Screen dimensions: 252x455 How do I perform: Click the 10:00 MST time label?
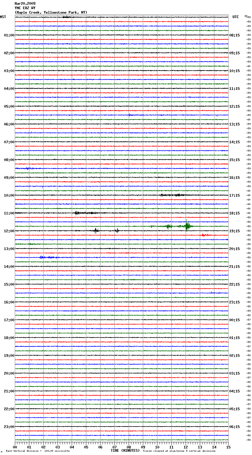point(9,195)
